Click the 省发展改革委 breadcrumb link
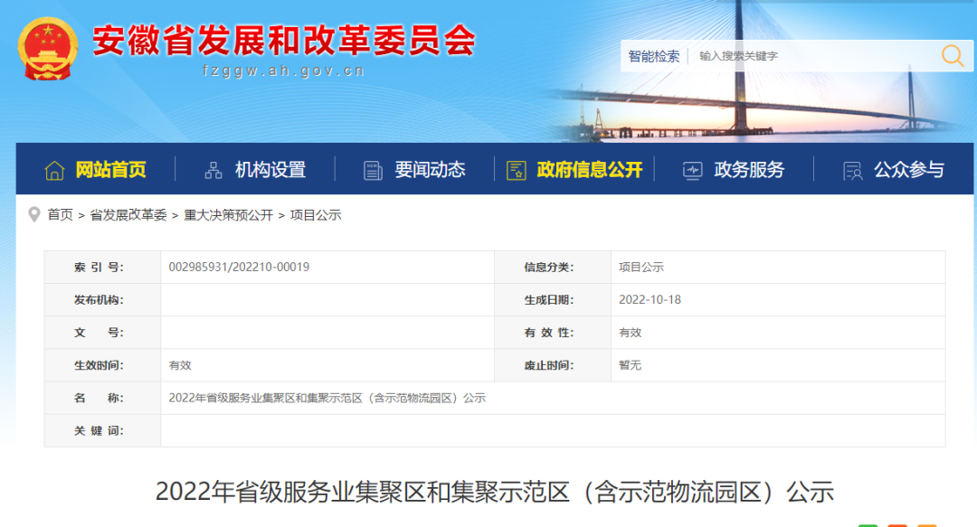This screenshot has width=977, height=527. (128, 215)
